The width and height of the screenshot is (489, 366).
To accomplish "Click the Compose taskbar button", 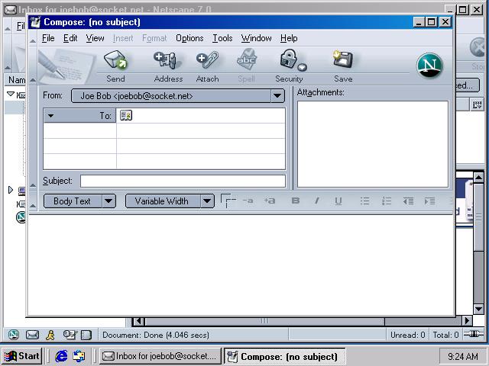I will pos(284,356).
